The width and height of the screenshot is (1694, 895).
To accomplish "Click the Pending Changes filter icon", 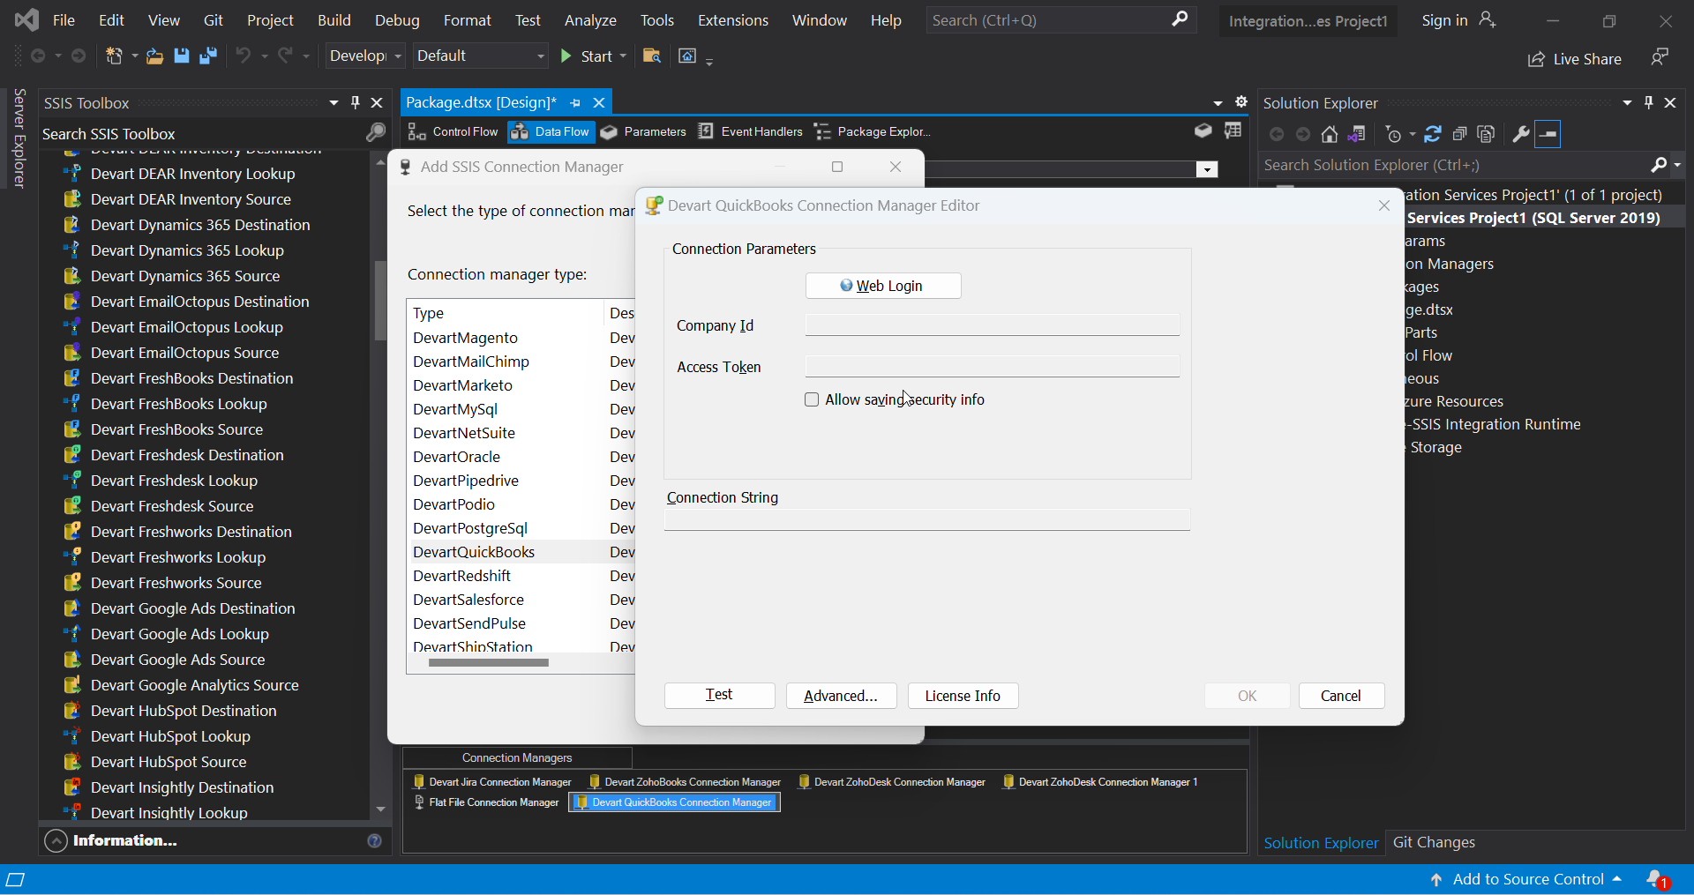I will (1394, 134).
